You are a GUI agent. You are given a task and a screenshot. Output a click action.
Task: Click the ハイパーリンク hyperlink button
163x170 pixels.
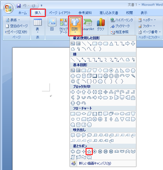click(122, 20)
